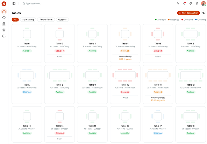
Task: Click Williams Birthday reservation text
Action: tap(158, 98)
